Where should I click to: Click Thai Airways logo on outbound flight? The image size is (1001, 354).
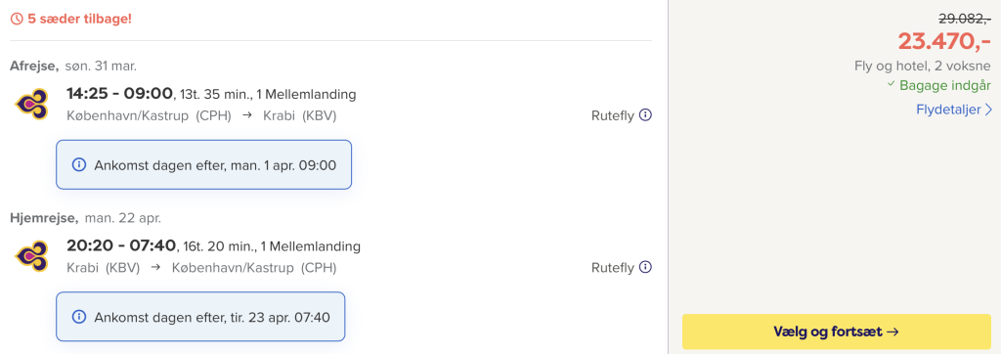click(32, 104)
